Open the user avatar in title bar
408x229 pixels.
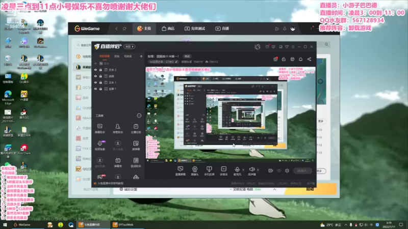pyautogui.click(x=258, y=47)
